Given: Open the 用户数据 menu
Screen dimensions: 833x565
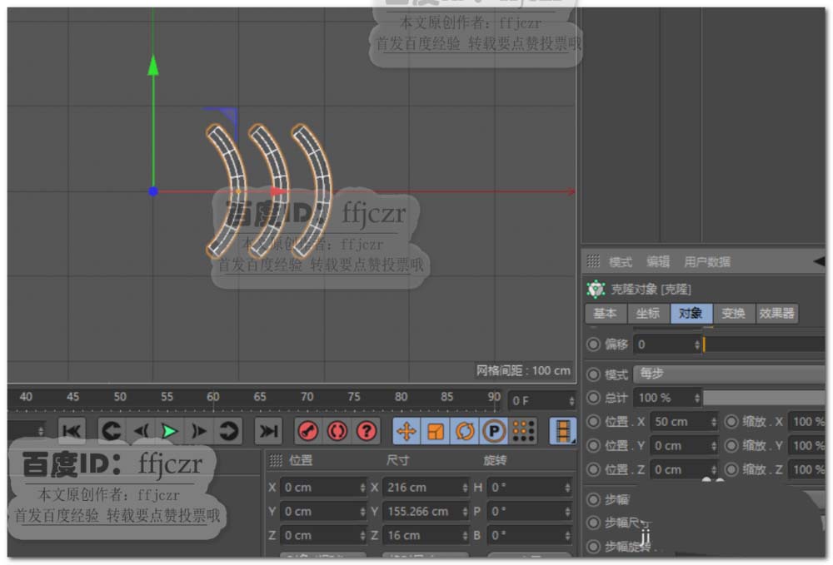Looking at the screenshot, I should point(707,261).
